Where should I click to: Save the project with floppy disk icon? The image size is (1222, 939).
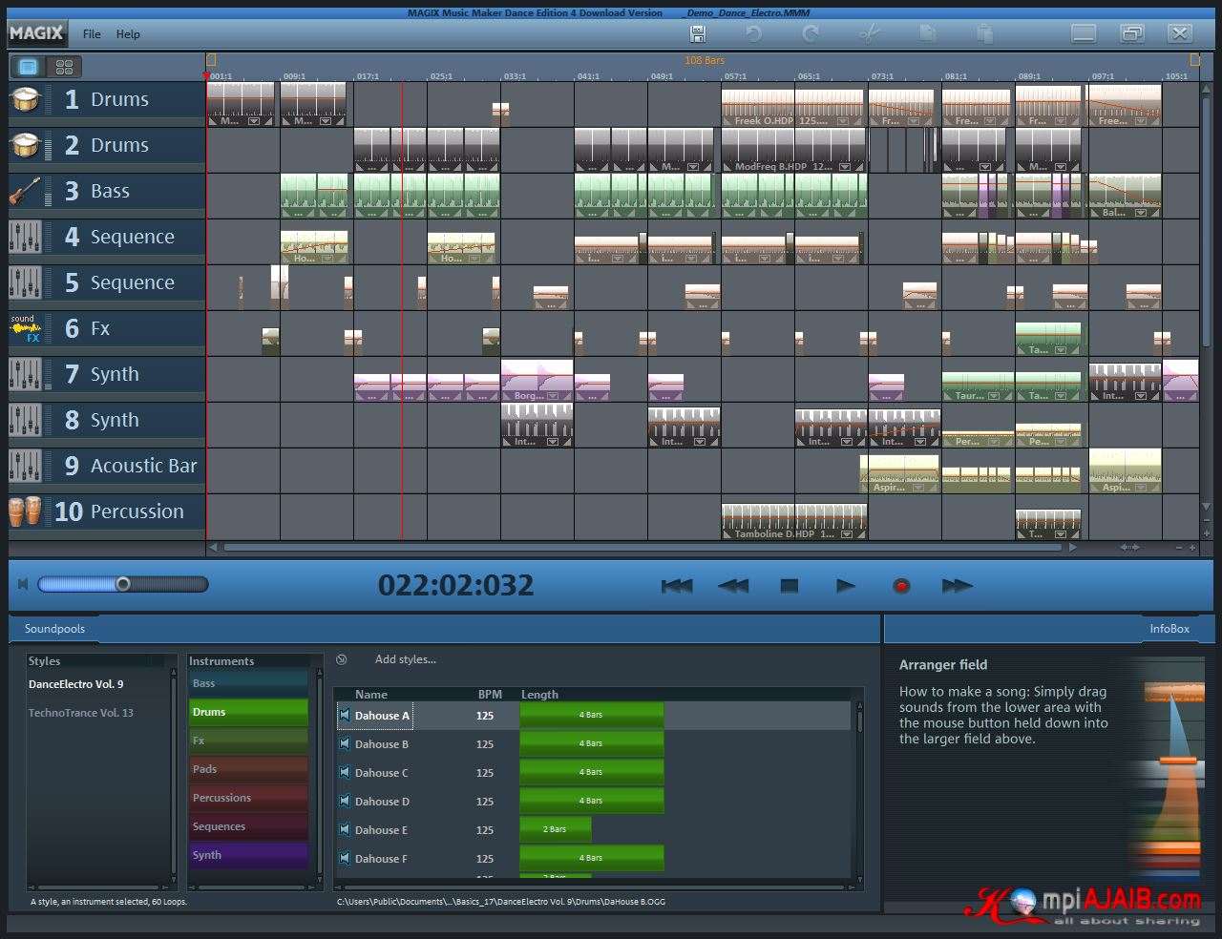(698, 33)
